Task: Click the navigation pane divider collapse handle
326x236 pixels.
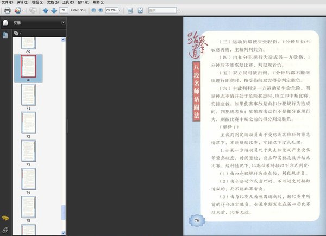Action: pyautogui.click(x=67, y=126)
